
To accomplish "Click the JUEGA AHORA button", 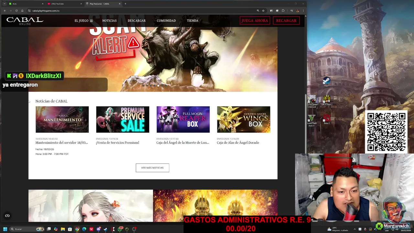I will tap(255, 20).
